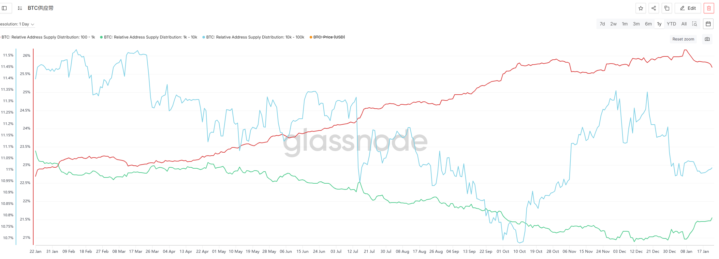Switch to the YTD time range

click(671, 24)
